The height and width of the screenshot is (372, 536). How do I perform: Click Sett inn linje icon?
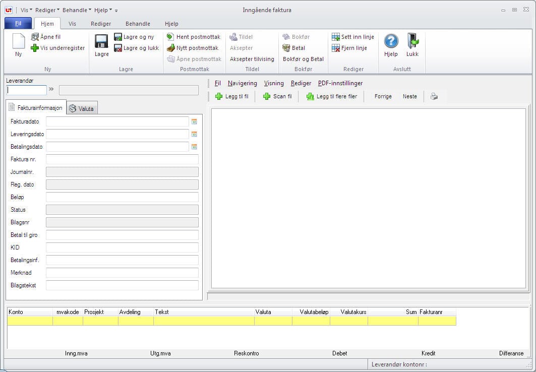336,37
